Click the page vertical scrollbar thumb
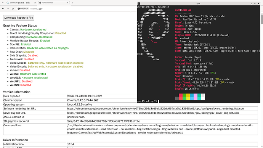 tap(262, 19)
